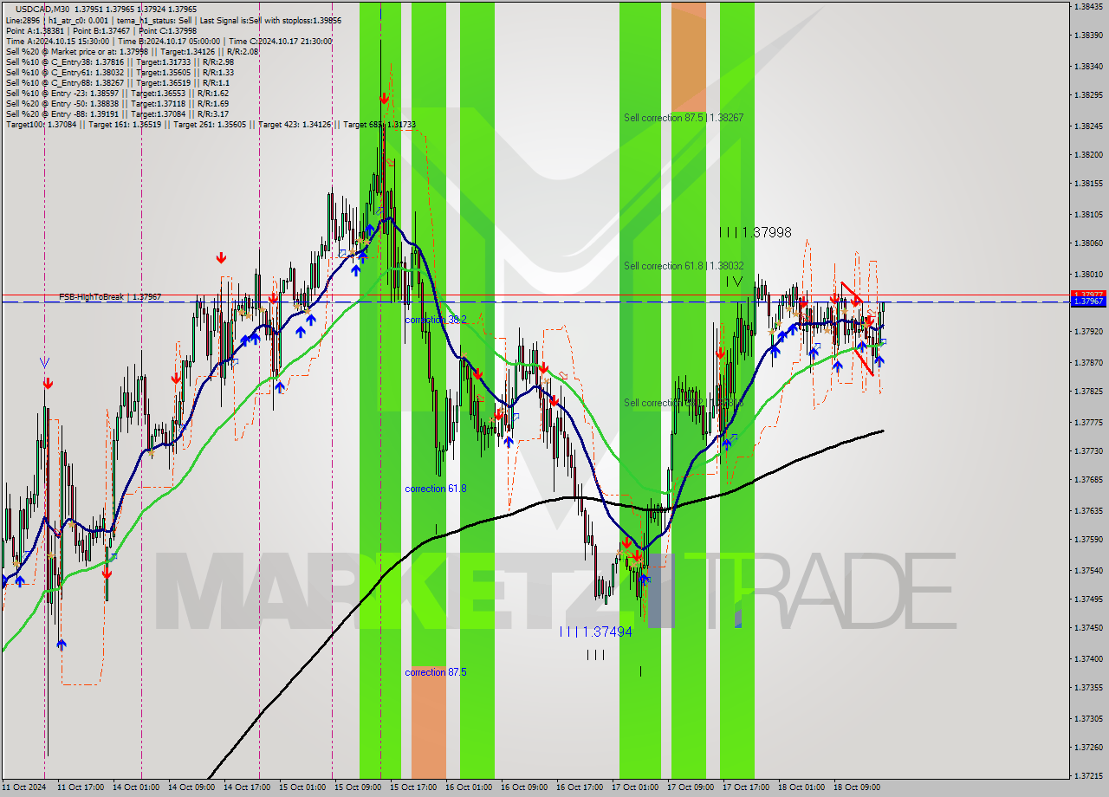Click the red 1.37977 price tag
Image resolution: width=1109 pixels, height=797 pixels.
[x=1088, y=295]
